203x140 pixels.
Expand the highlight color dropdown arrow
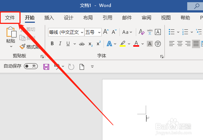coord(129,44)
